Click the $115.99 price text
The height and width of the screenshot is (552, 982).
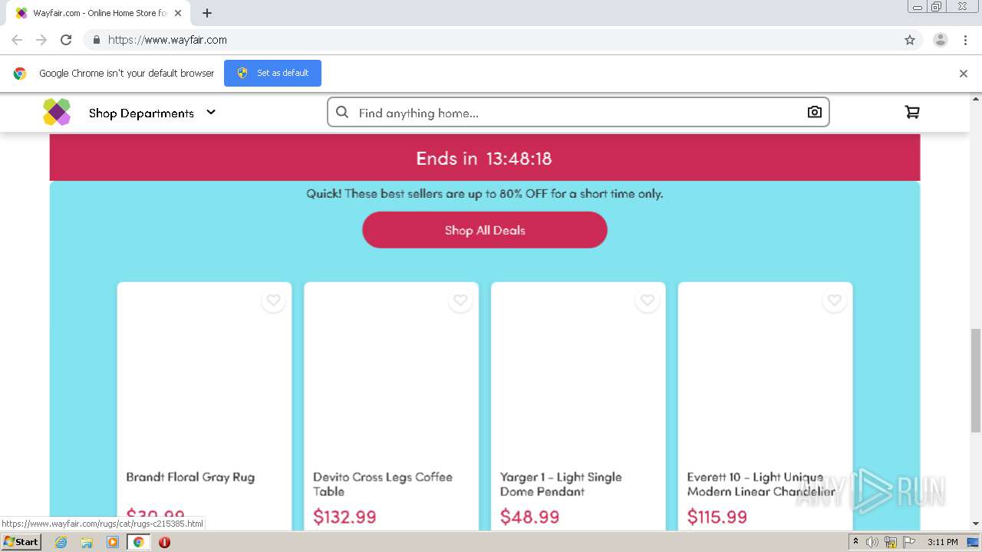click(x=717, y=517)
